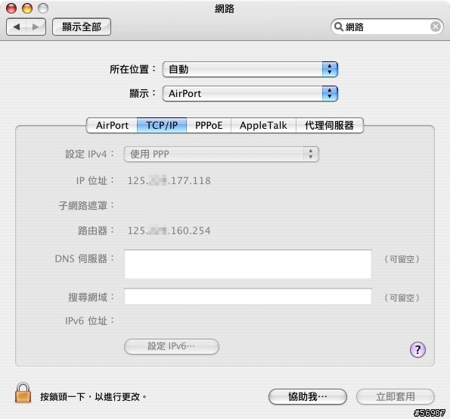Open the 顯示 AirPort dropdown

(250, 93)
